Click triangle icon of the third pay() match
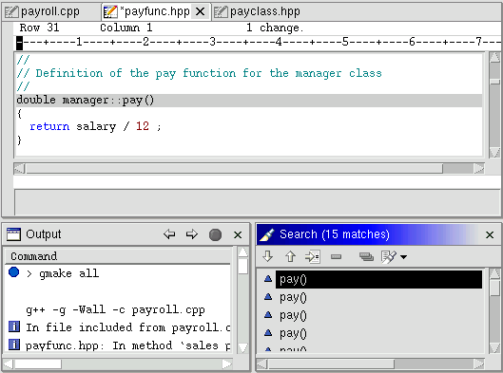 (268, 315)
